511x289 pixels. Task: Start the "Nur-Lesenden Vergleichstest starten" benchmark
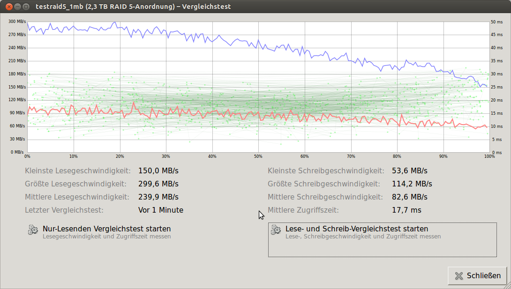click(106, 229)
